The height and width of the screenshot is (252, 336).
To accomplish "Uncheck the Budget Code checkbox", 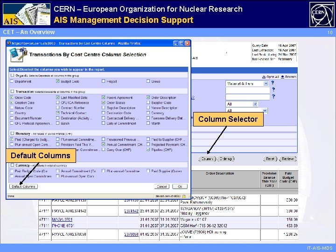I will click(x=57, y=81).
